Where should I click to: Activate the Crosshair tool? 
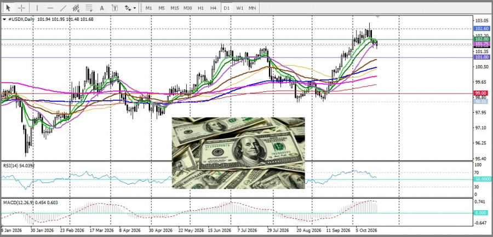point(22,8)
